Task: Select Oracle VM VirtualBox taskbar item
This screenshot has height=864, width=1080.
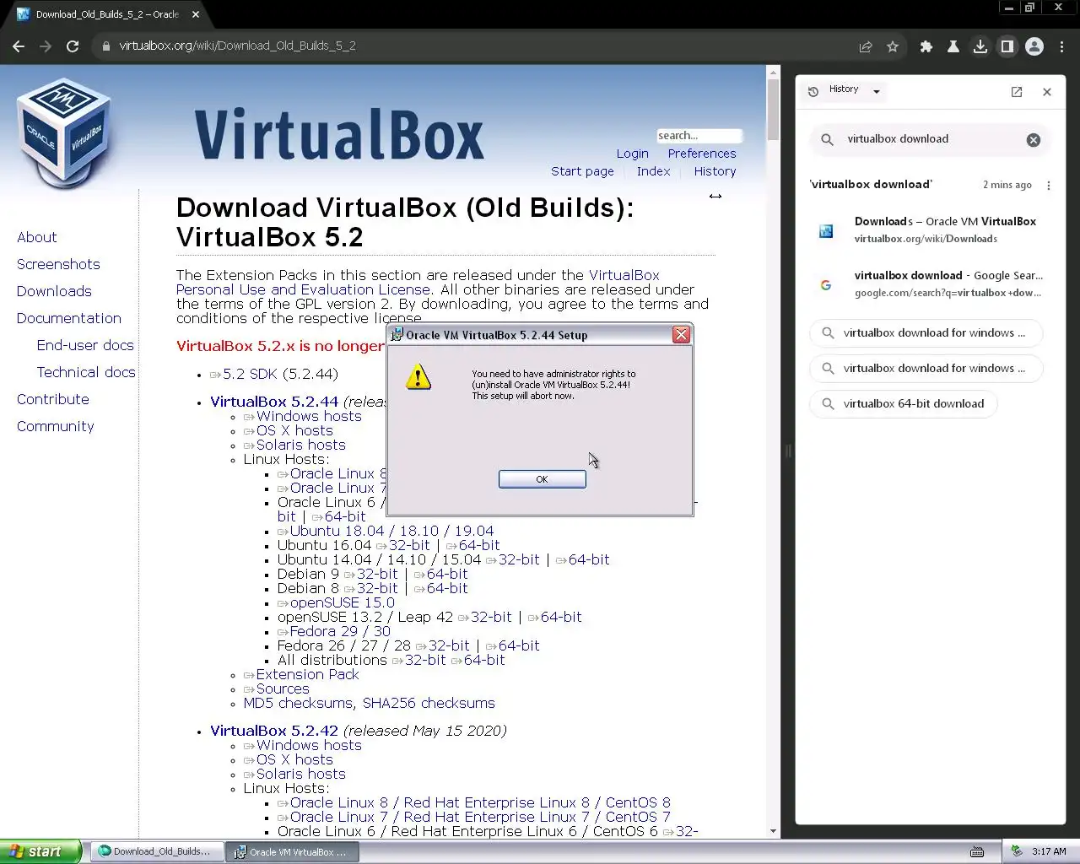Action: 293,851
